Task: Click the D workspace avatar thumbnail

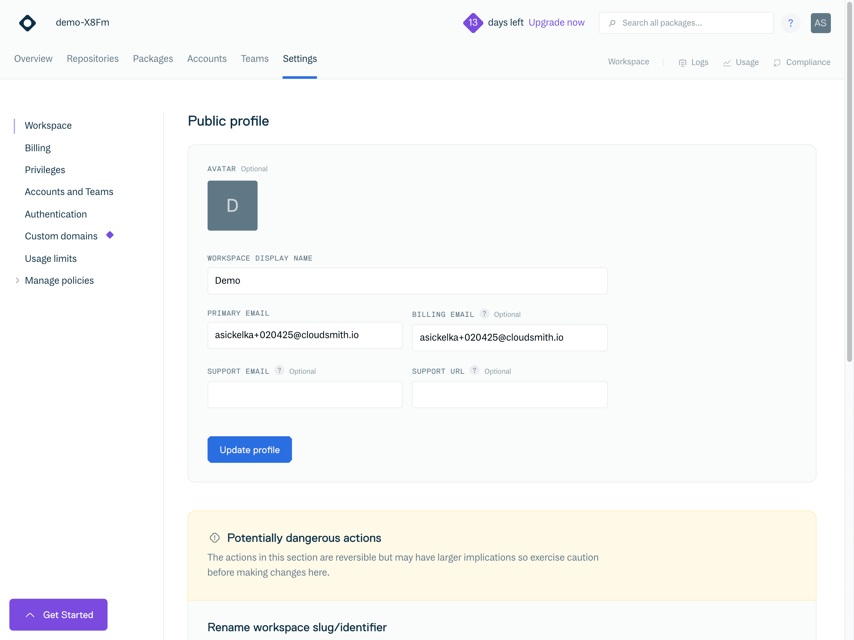Action: click(x=233, y=206)
